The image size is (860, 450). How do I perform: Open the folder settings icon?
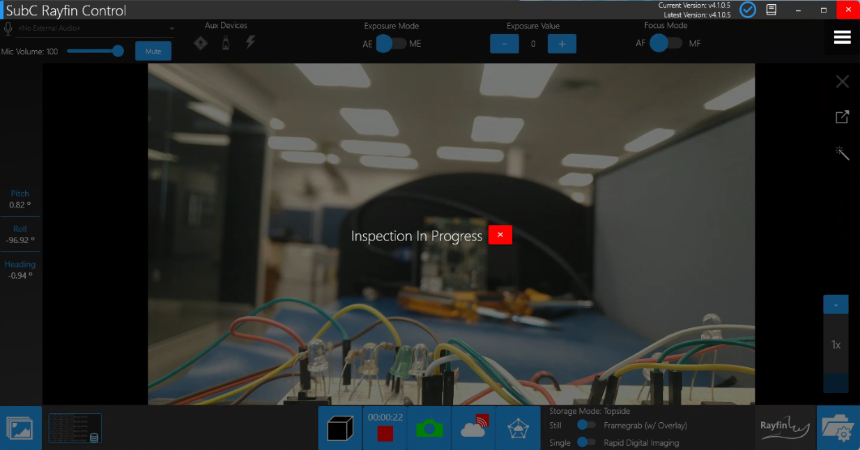click(838, 428)
